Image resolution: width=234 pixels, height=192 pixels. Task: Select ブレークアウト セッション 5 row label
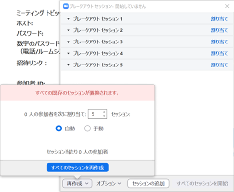98,65
